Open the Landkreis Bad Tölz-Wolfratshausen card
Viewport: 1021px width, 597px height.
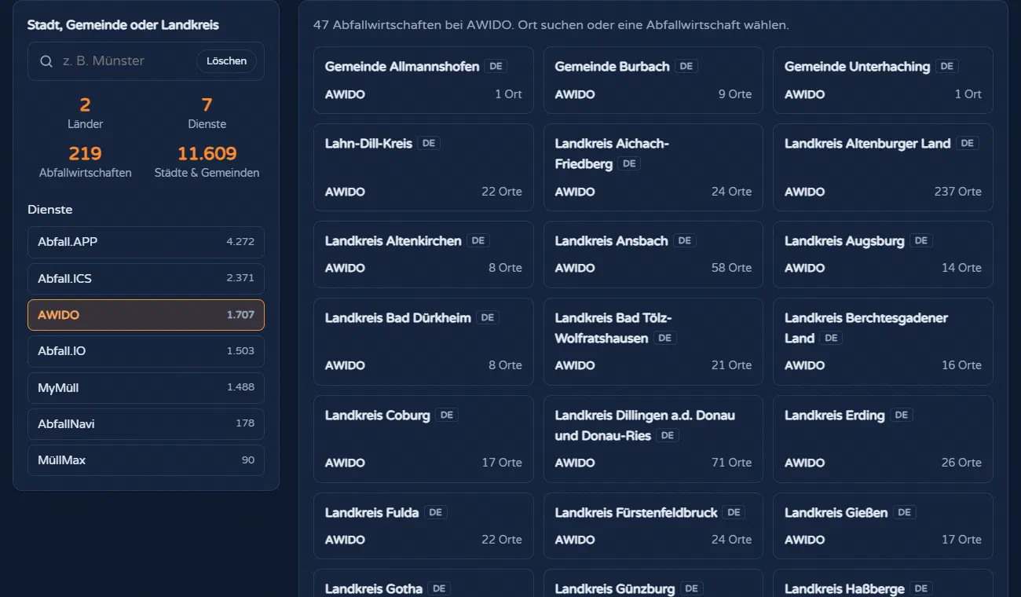point(653,342)
